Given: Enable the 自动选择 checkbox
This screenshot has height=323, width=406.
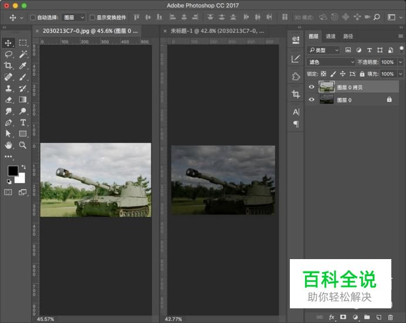Looking at the screenshot, I should click(x=33, y=18).
